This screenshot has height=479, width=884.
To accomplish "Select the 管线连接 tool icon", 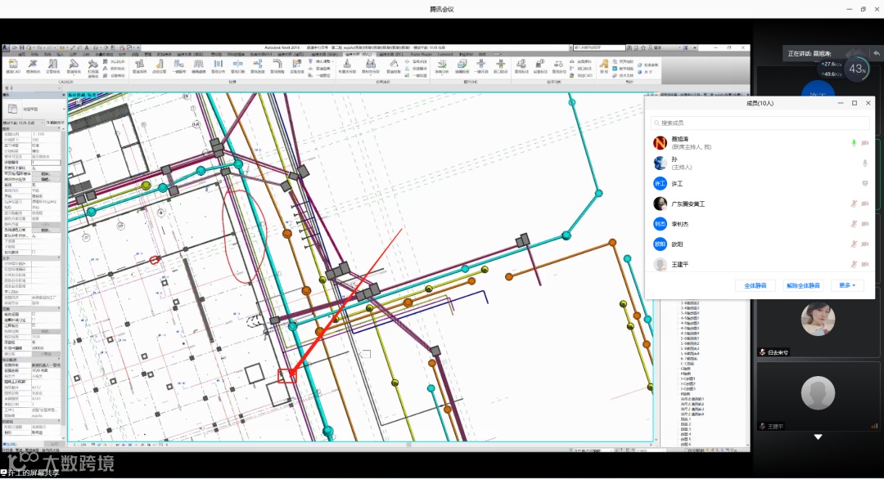I will [258, 64].
